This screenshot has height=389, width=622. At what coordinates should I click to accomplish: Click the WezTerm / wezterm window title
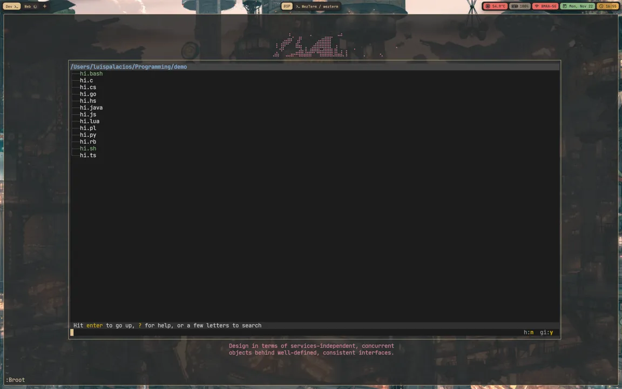pyautogui.click(x=317, y=6)
